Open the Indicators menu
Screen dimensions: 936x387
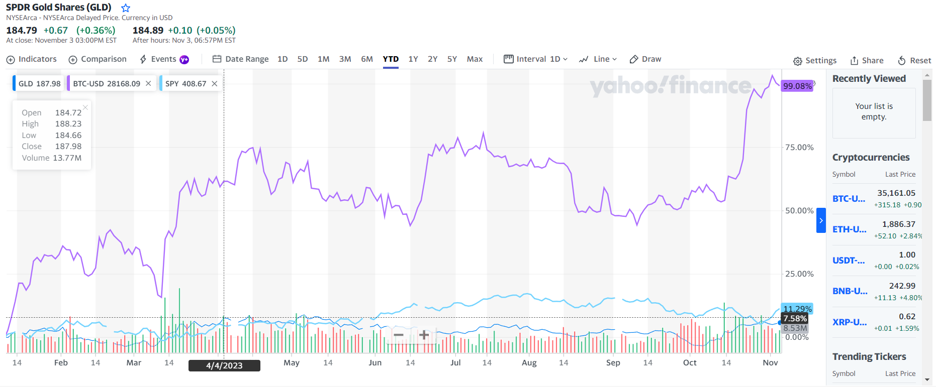pos(32,59)
